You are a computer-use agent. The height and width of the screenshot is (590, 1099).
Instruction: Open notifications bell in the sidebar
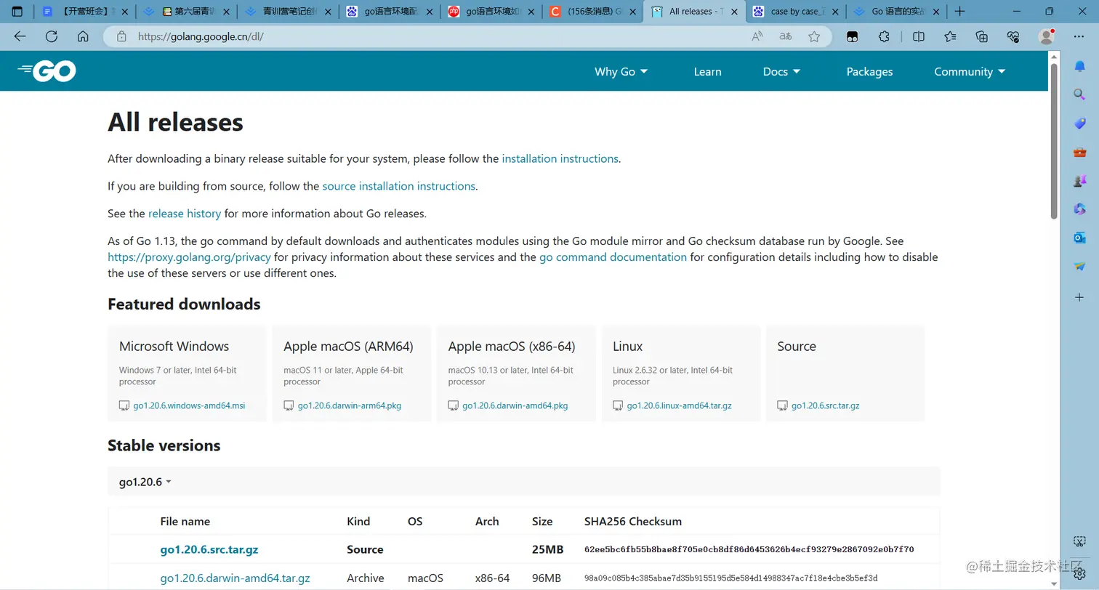1080,66
